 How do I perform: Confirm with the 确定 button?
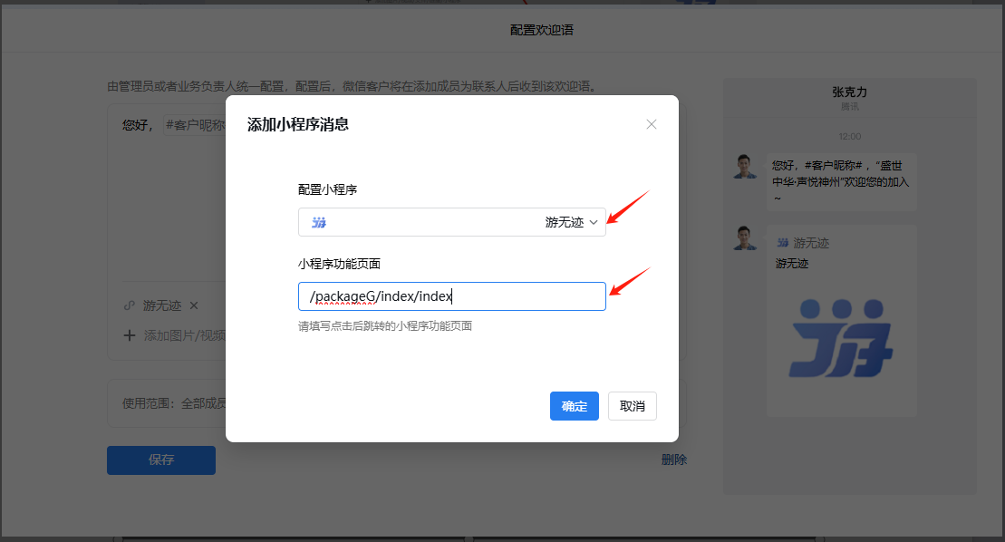coord(574,406)
